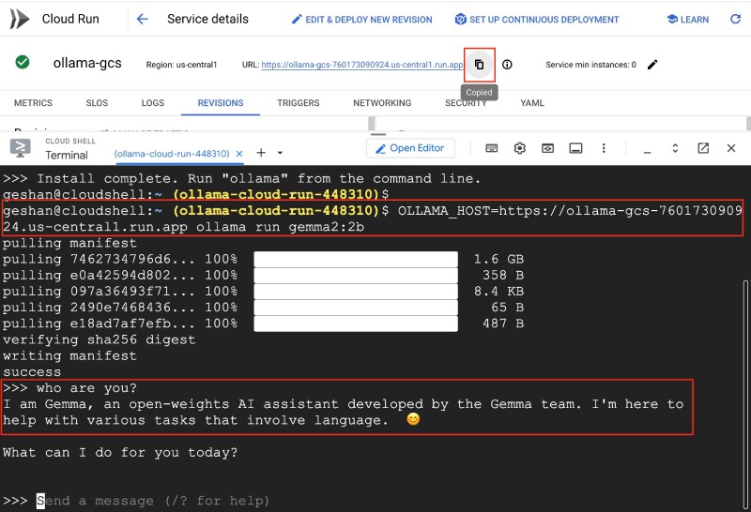The image size is (751, 512).
Task: Switch to the Triggers tab
Action: coord(298,103)
